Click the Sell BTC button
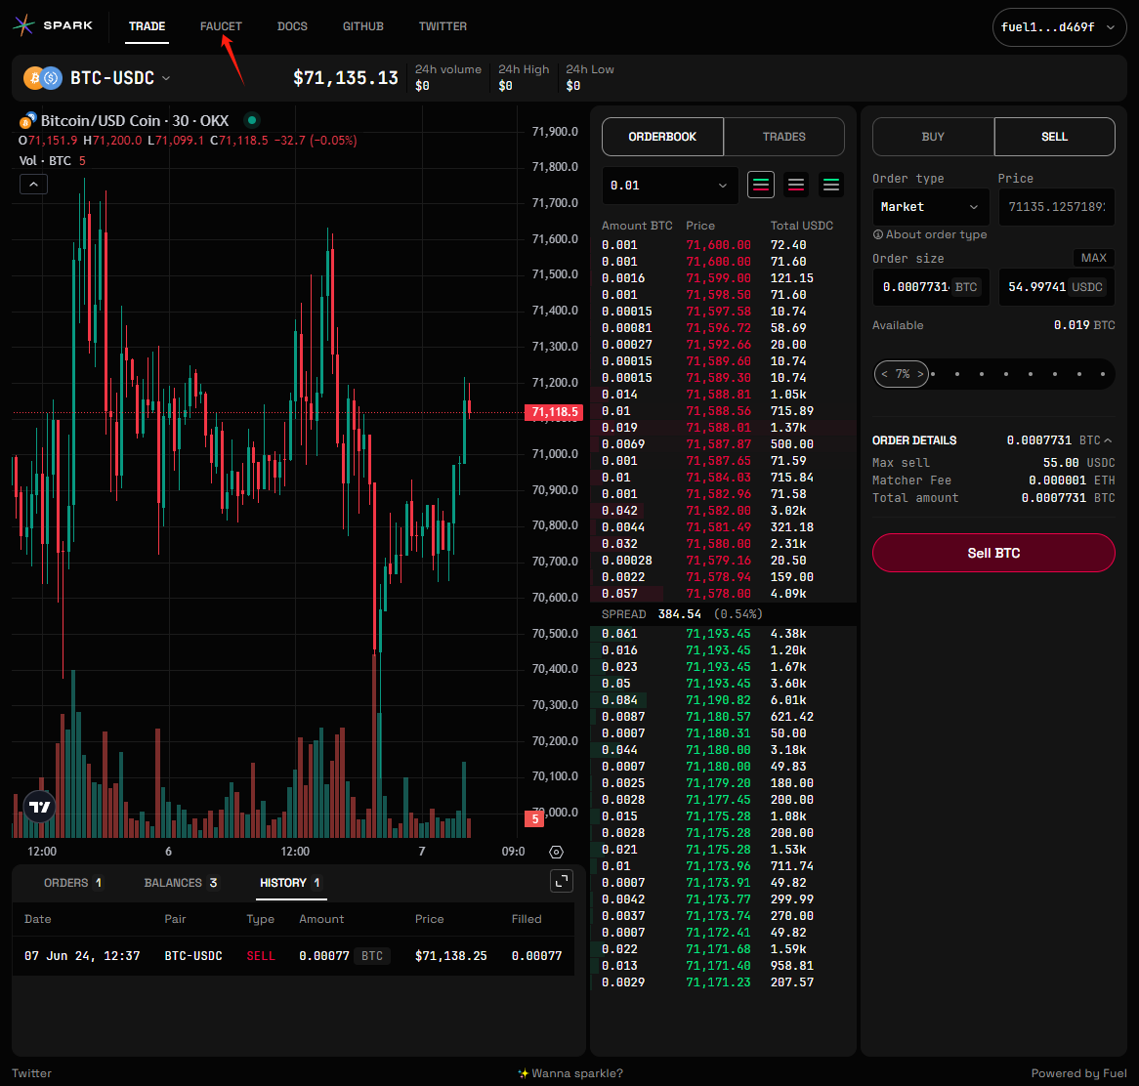This screenshot has width=1139, height=1086. [993, 553]
